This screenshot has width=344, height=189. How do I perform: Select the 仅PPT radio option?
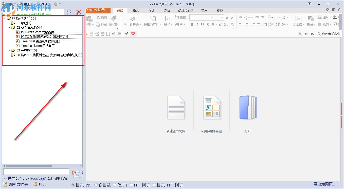[115, 185]
